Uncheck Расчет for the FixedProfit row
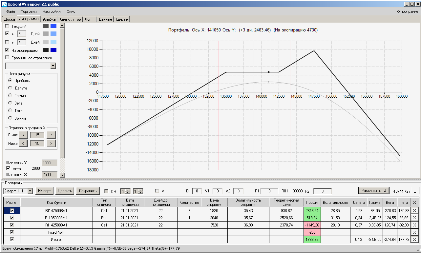This screenshot has width=421, height=253. [x=12, y=232]
